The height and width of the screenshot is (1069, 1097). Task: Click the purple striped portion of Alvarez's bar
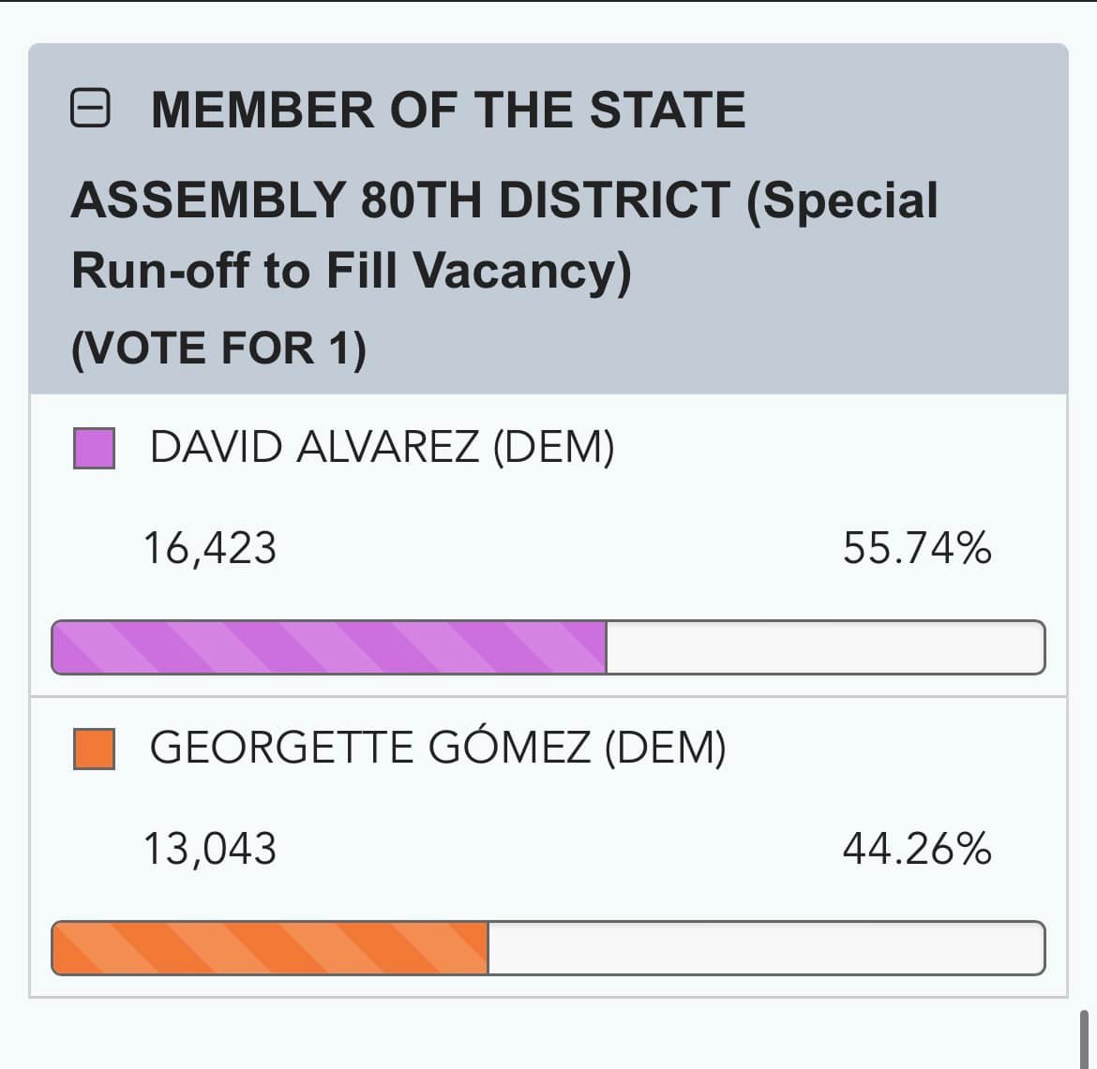click(328, 647)
